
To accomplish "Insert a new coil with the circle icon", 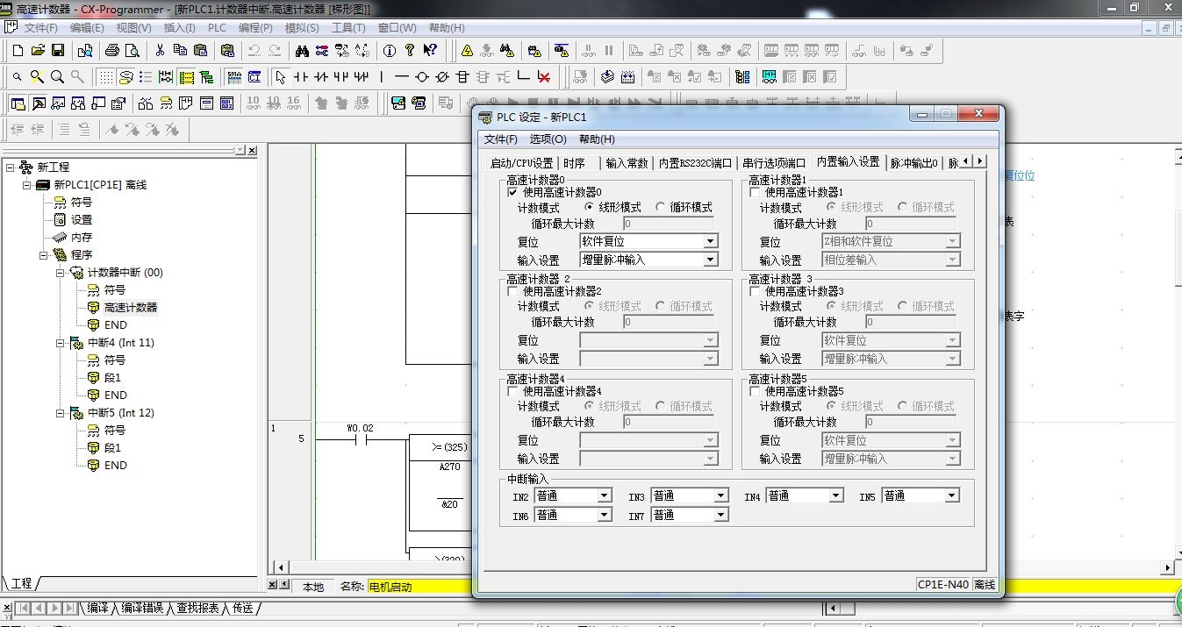I will point(422,77).
